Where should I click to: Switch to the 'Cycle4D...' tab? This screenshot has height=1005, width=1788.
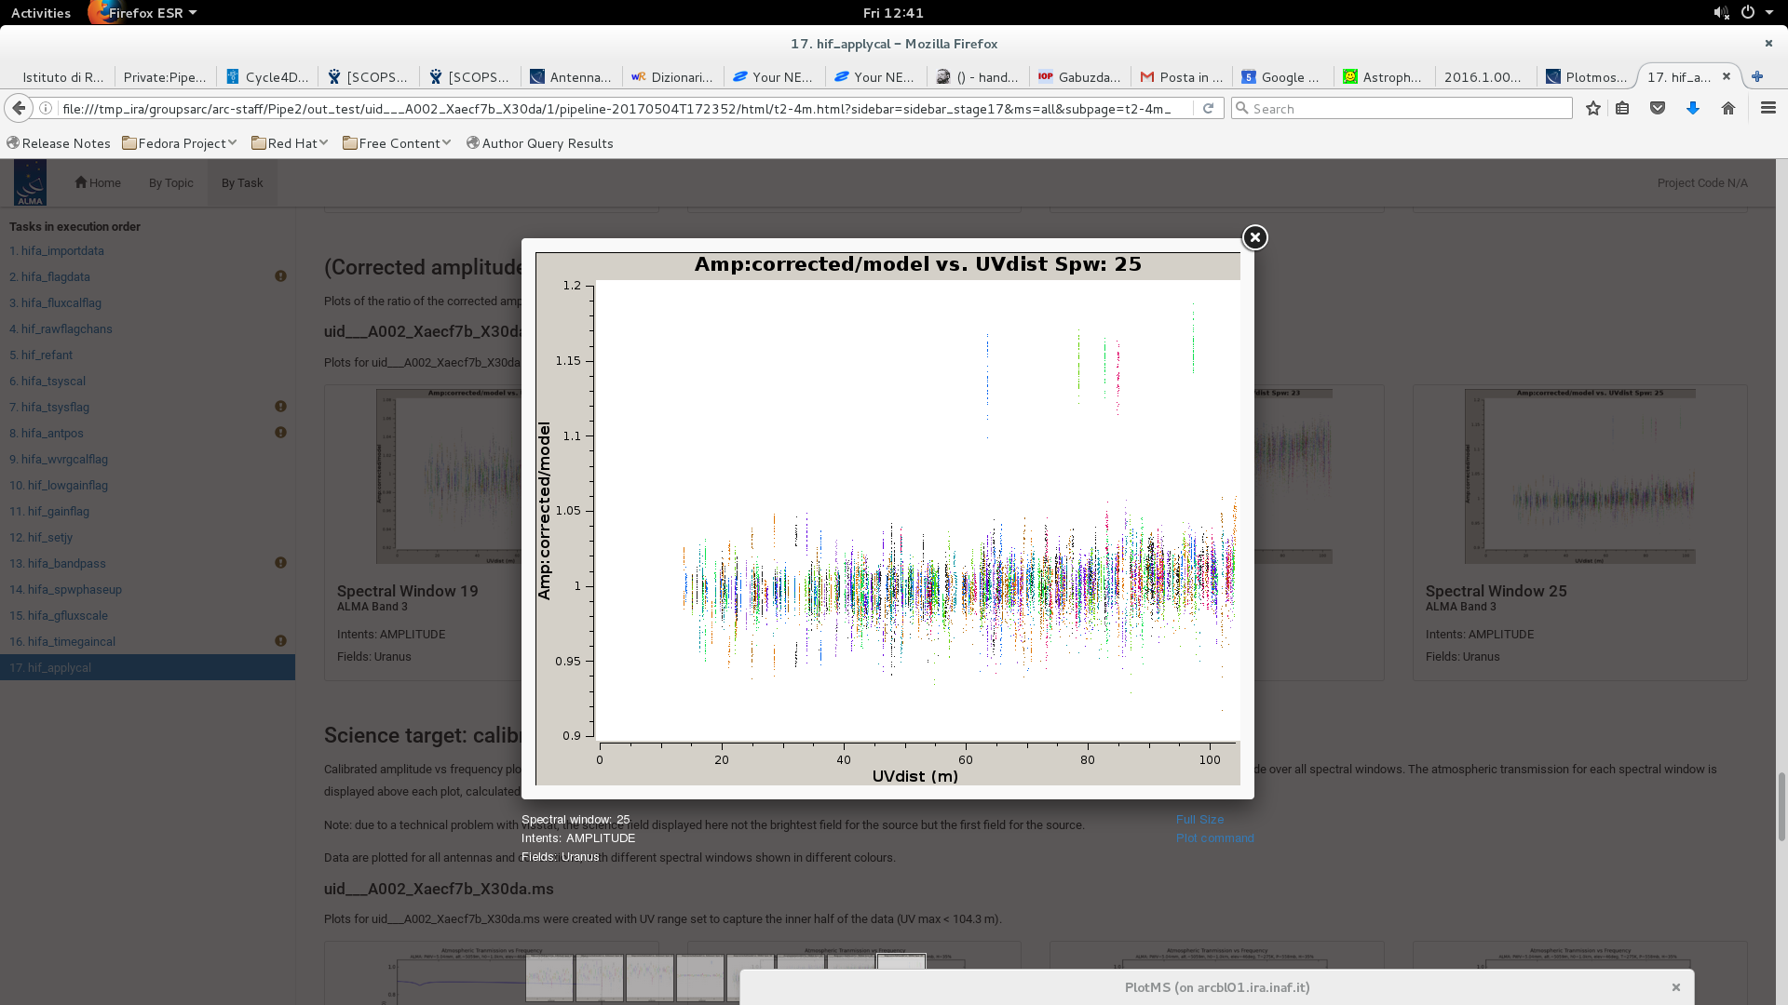pyautogui.click(x=266, y=76)
